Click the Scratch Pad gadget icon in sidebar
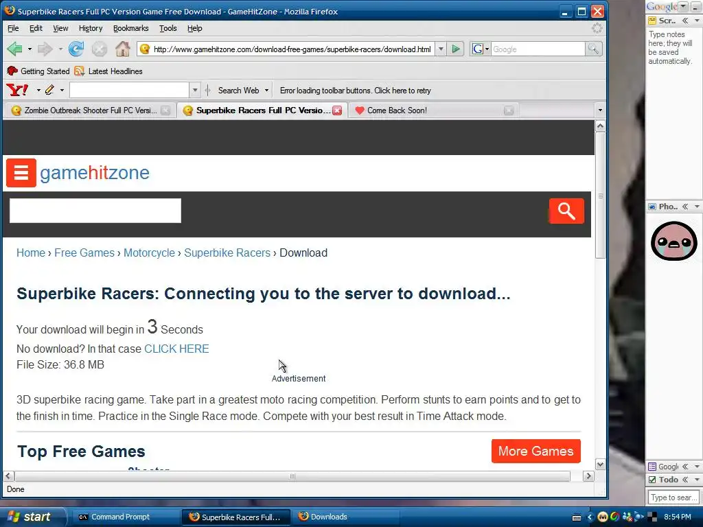This screenshot has height=527, width=703. (652, 21)
